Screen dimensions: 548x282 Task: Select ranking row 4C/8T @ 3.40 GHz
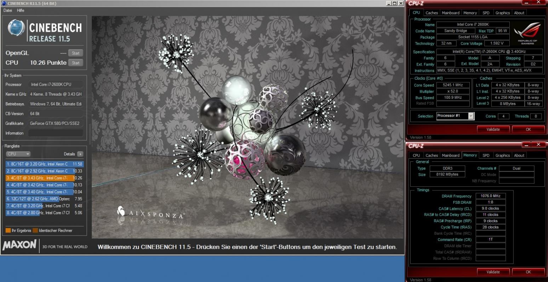coord(45,192)
